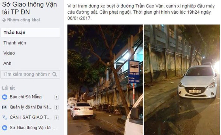This screenshot has width=221, height=135.
Task: Open the CẢNH SÁT GIAO T... shortcut
Action: [30, 117]
